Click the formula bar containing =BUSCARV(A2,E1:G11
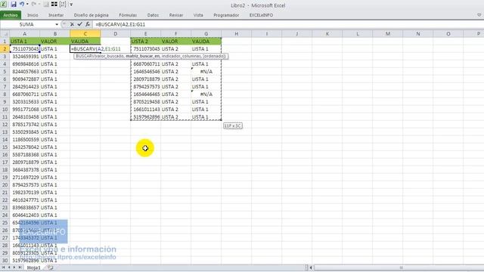Viewport: 484px width, 272px height. pos(287,24)
